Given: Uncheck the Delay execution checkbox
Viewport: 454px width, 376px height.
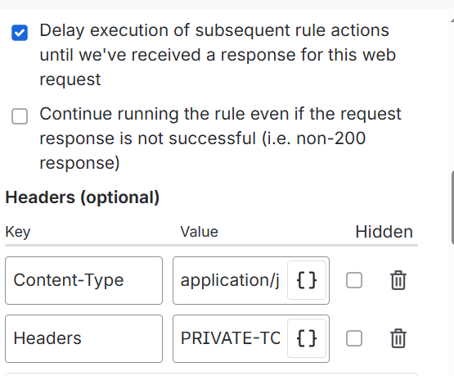Looking at the screenshot, I should [x=20, y=33].
